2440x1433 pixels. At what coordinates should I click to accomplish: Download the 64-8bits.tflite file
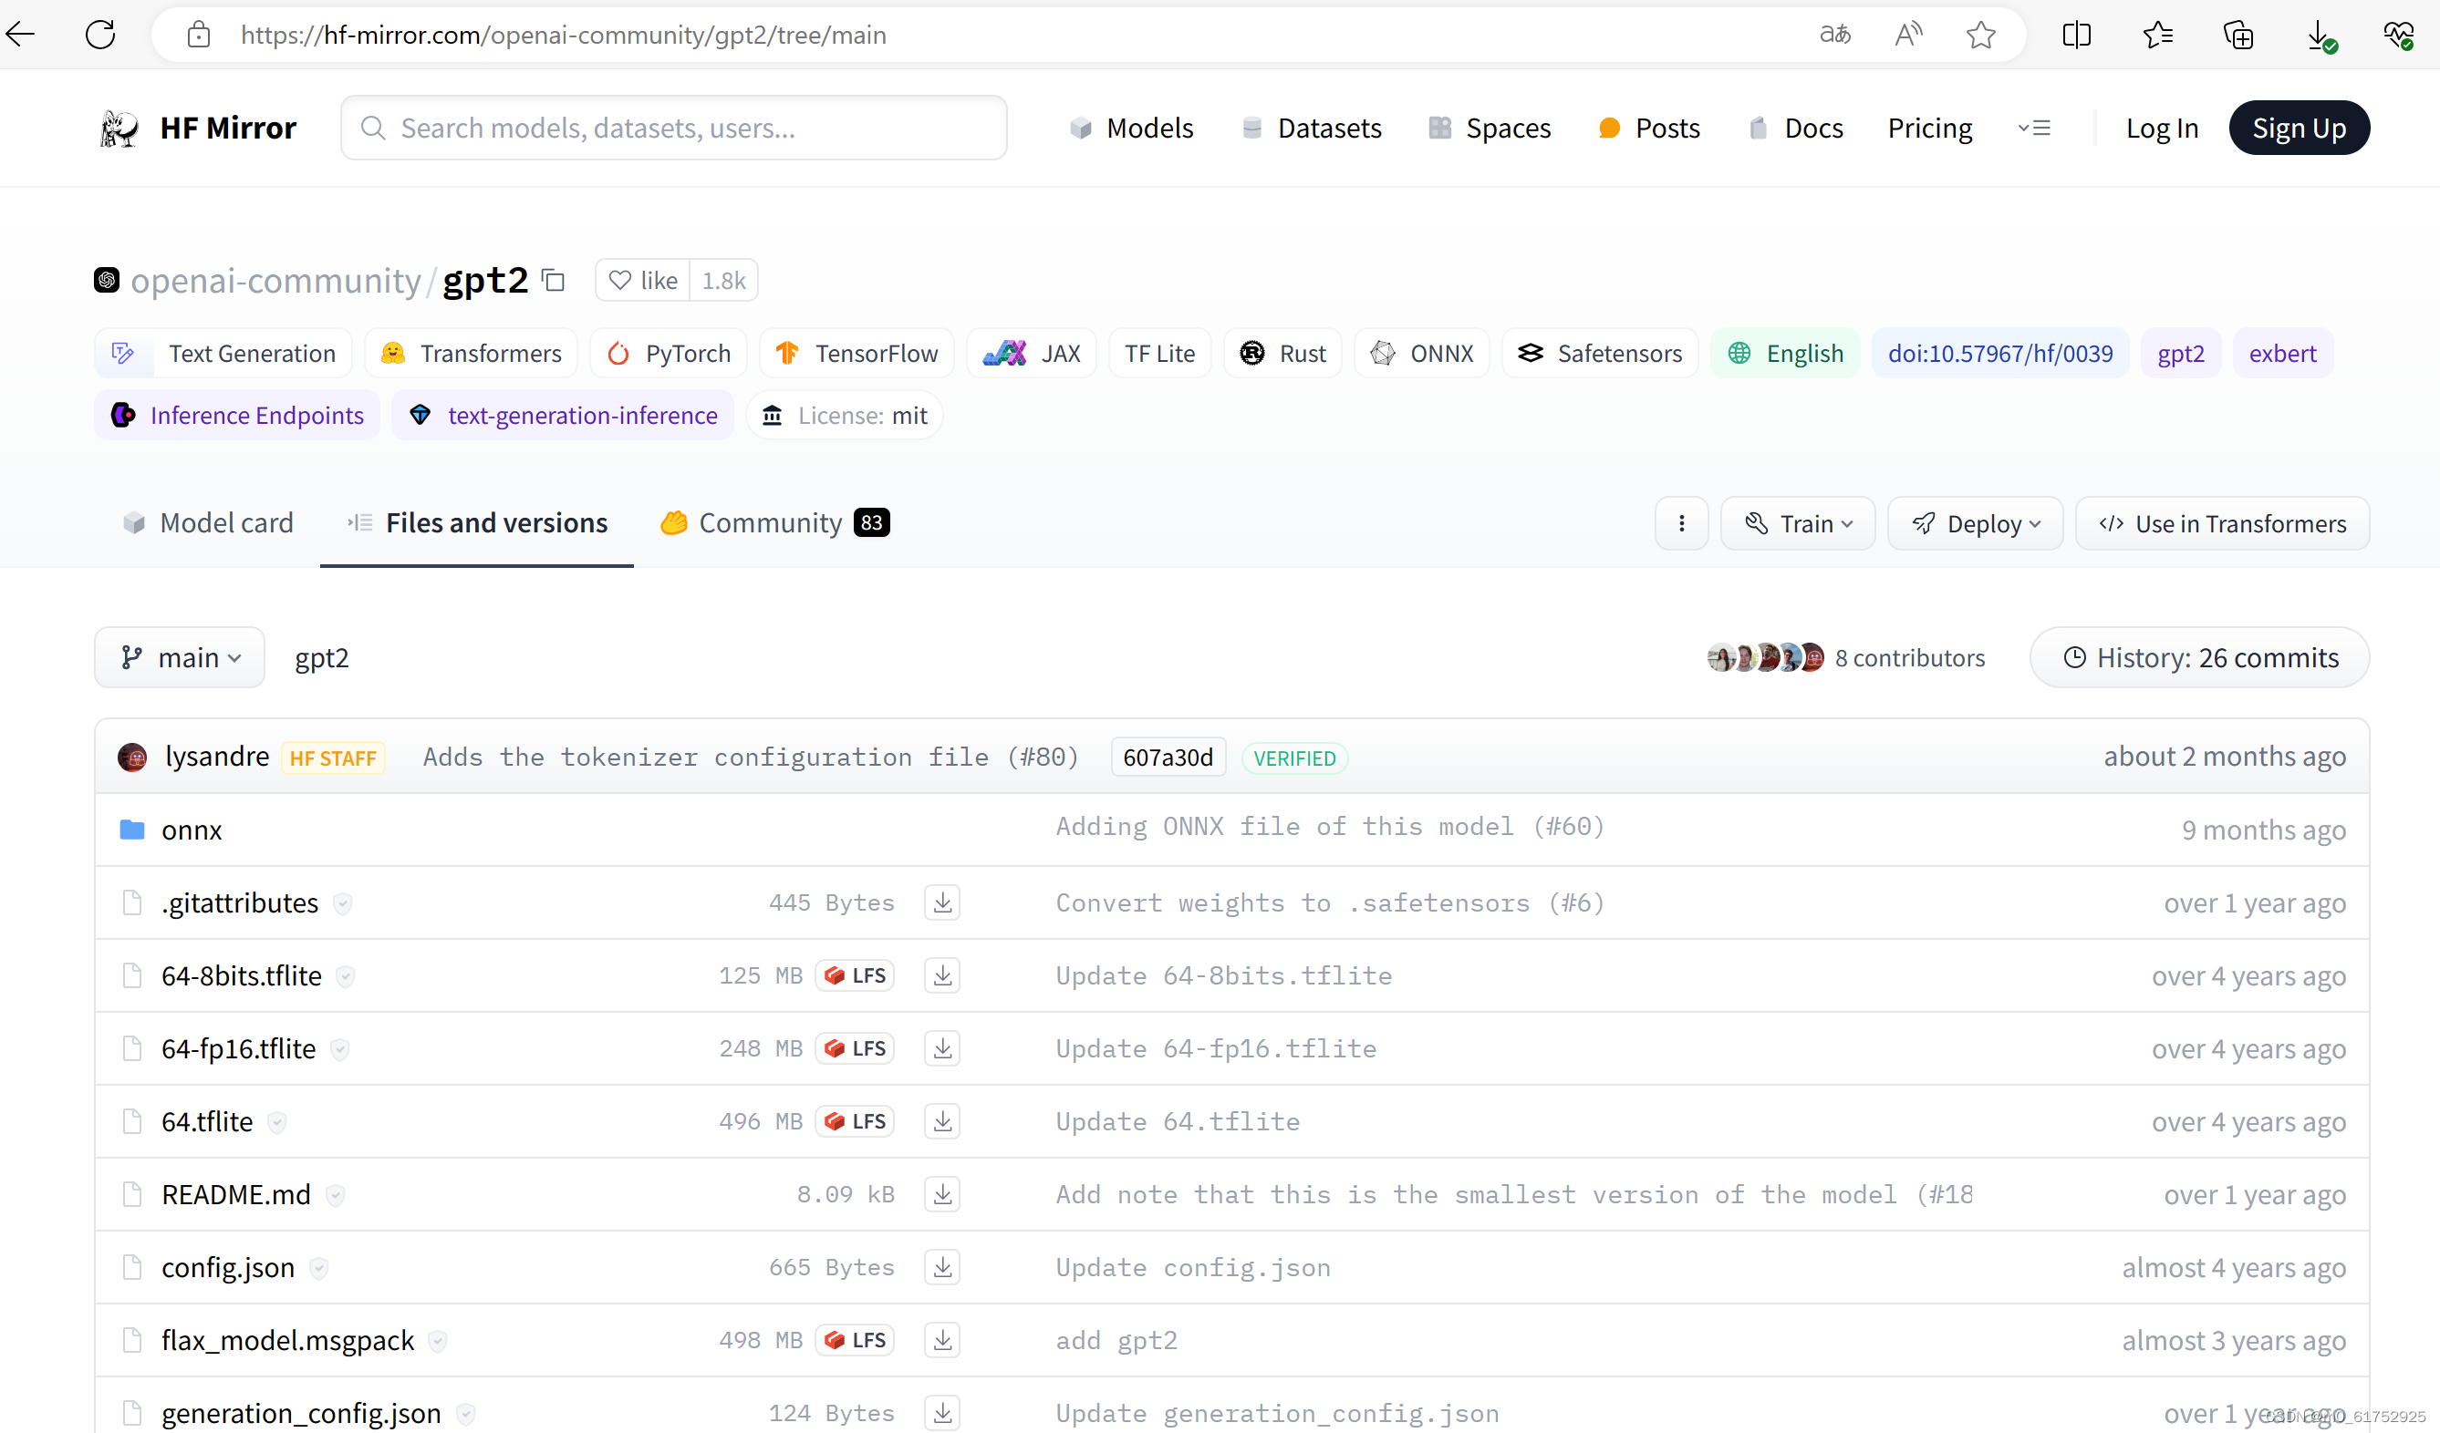942,975
